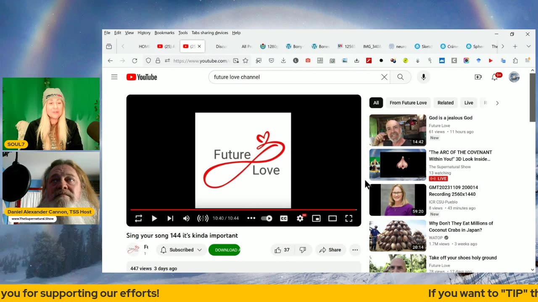Run the YouTube search magnifier button
The image size is (538, 302).
pos(401,77)
